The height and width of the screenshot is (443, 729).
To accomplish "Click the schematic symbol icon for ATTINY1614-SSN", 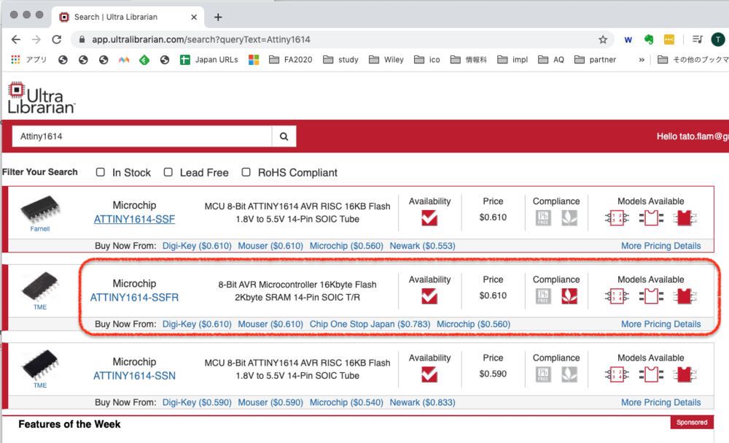I will coord(617,374).
